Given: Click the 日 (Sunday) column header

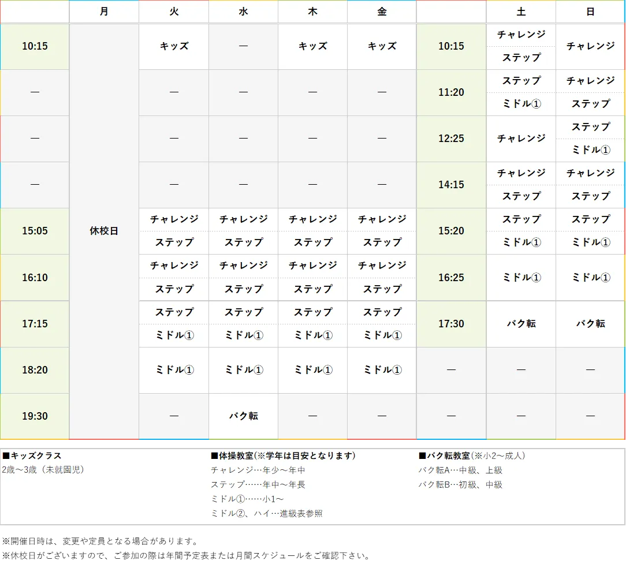Looking at the screenshot, I should pyautogui.click(x=590, y=12).
